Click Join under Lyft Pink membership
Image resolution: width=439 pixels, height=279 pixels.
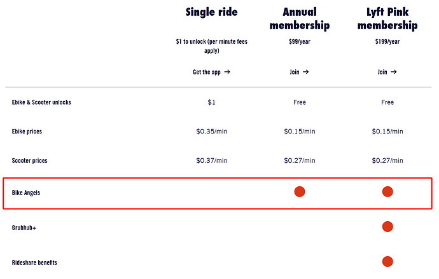pos(387,72)
